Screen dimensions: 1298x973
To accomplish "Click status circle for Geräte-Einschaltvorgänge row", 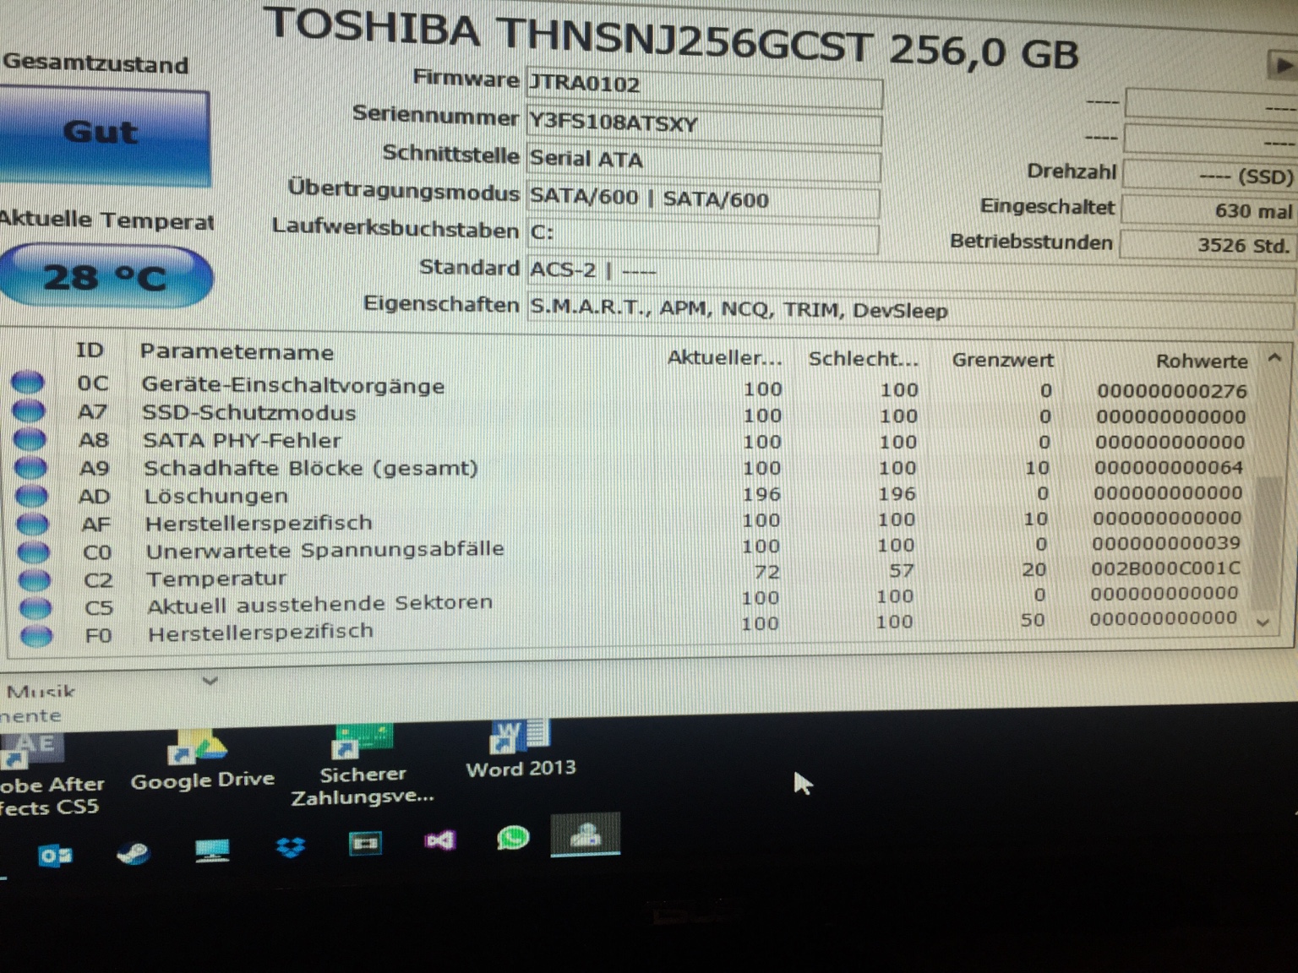I will click(28, 382).
